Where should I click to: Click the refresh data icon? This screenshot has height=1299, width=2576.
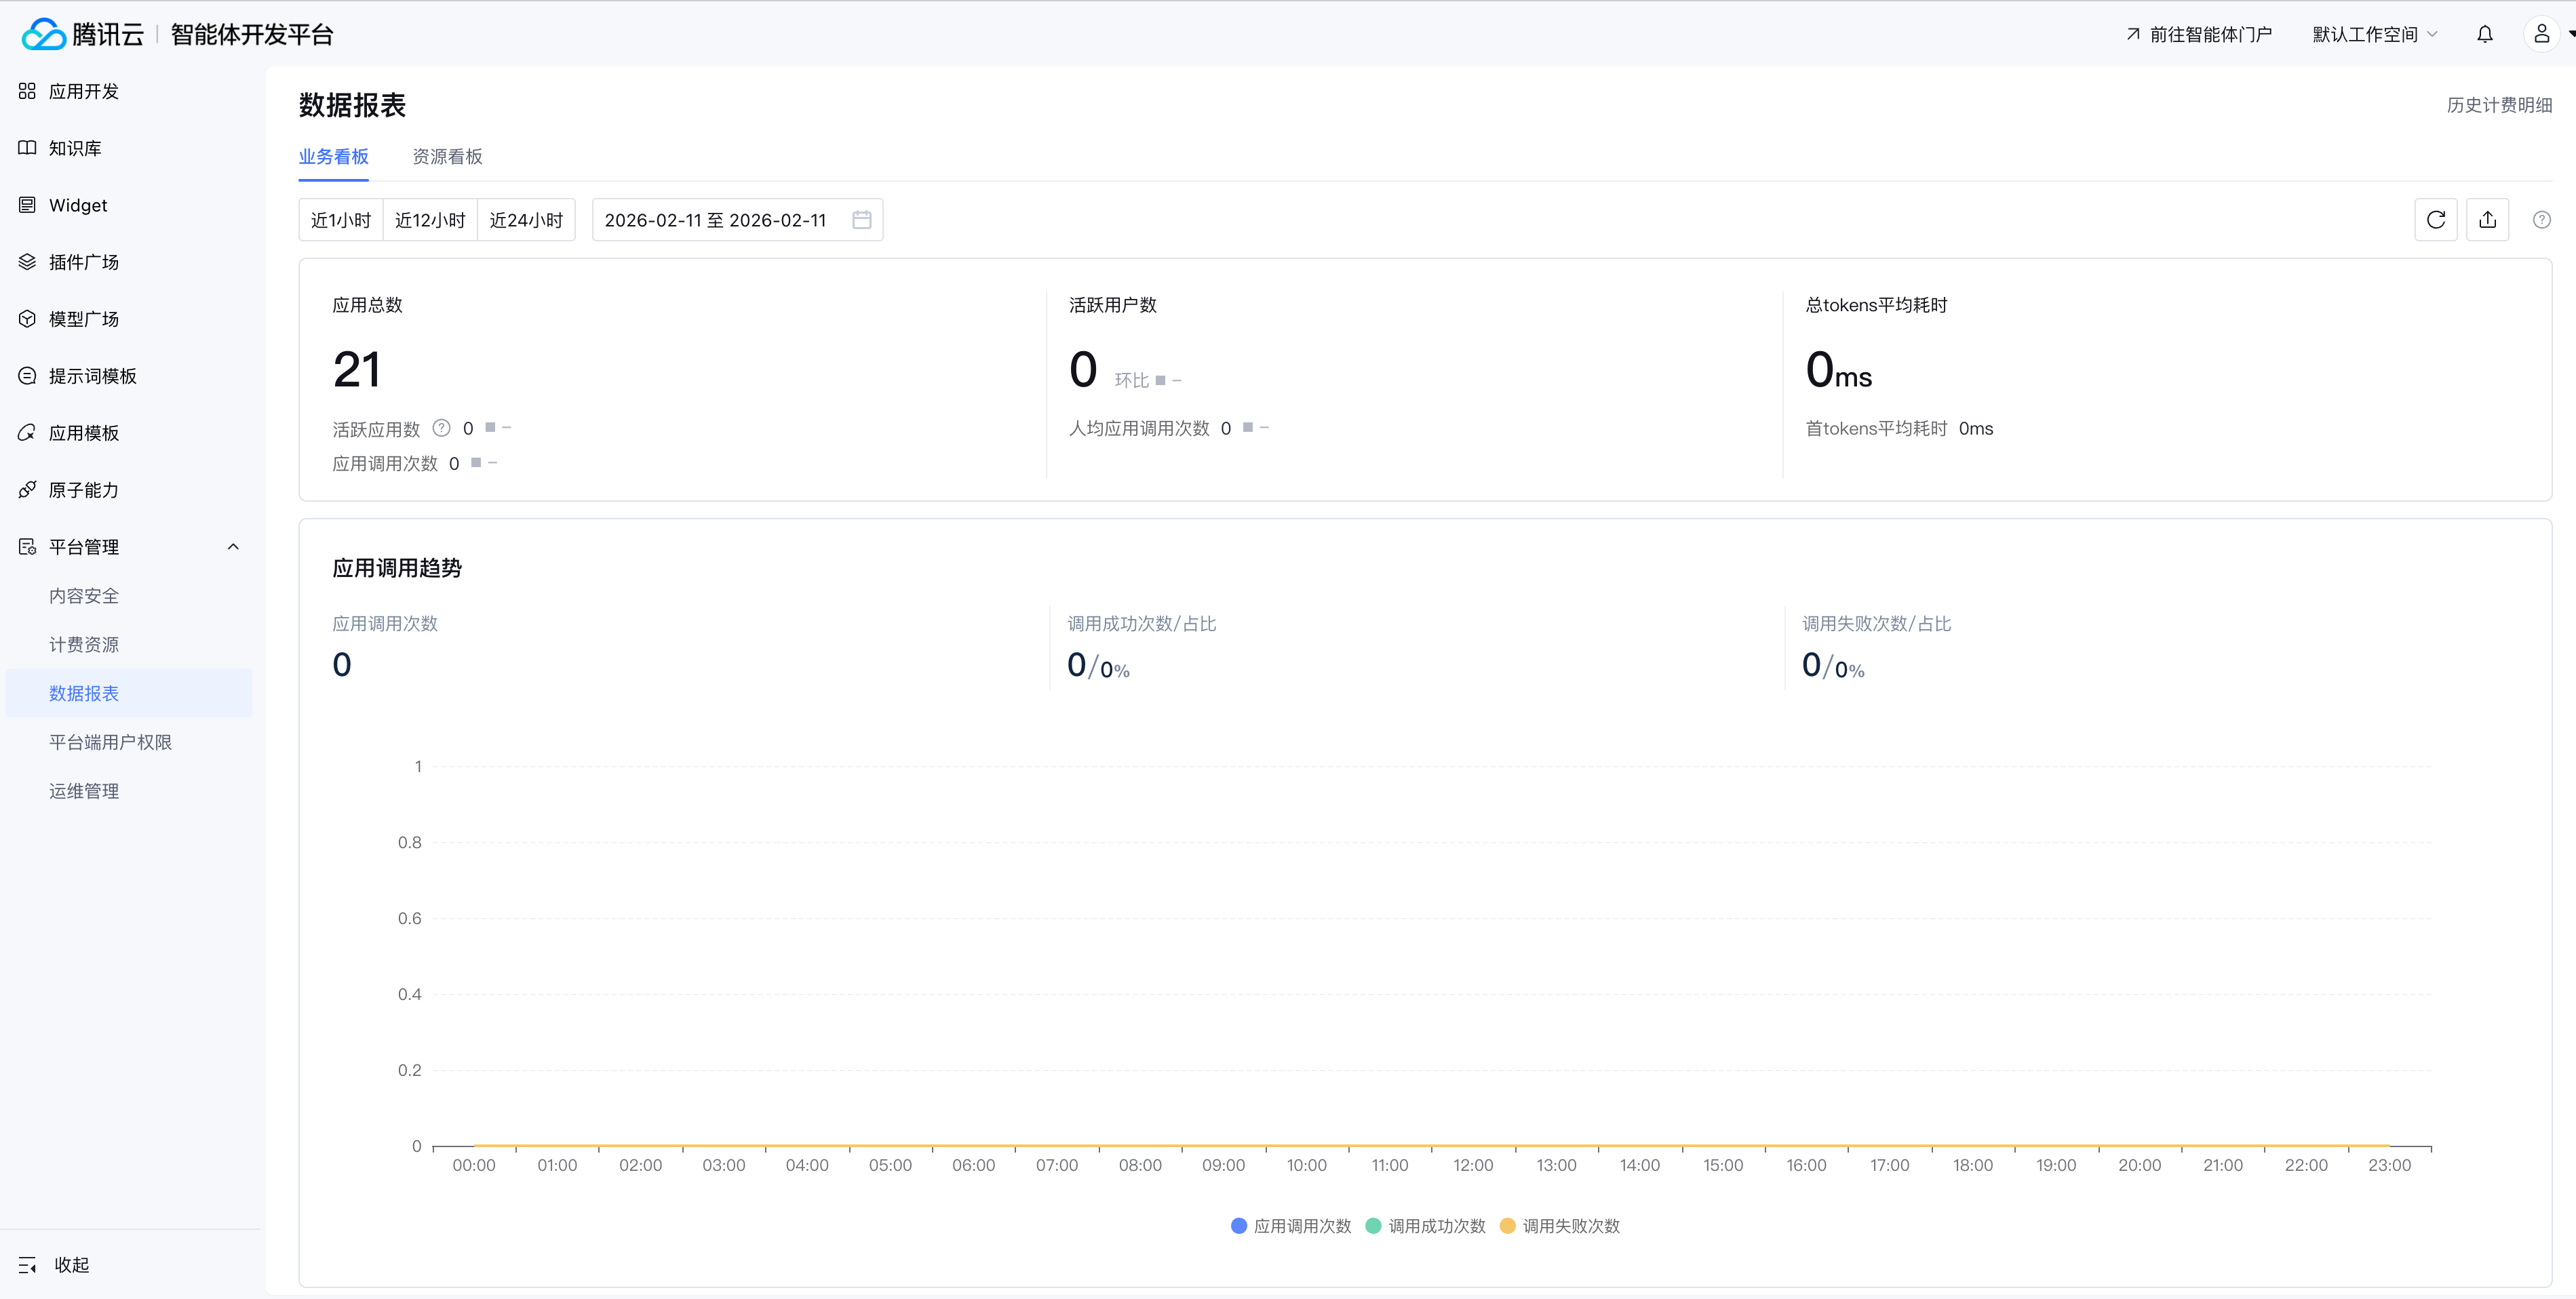2435,220
